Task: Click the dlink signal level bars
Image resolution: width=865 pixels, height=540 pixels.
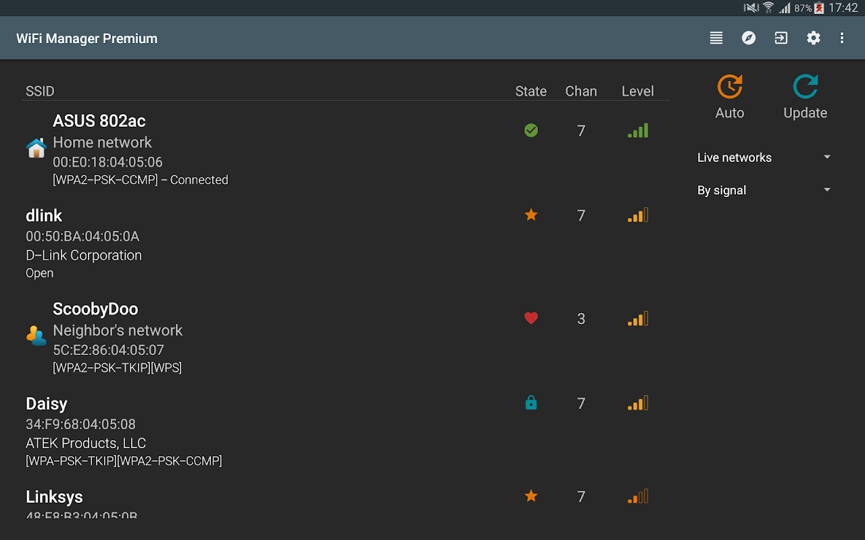Action: point(637,216)
